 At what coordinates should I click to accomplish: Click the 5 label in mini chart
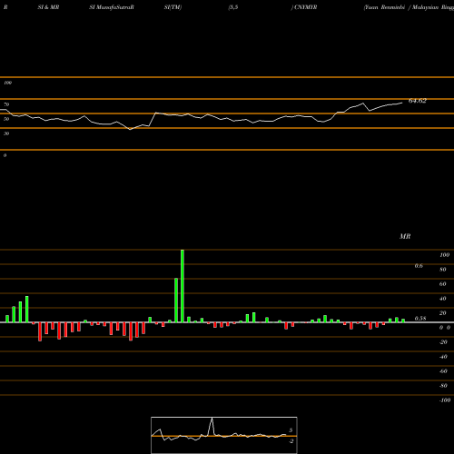(x=291, y=430)
